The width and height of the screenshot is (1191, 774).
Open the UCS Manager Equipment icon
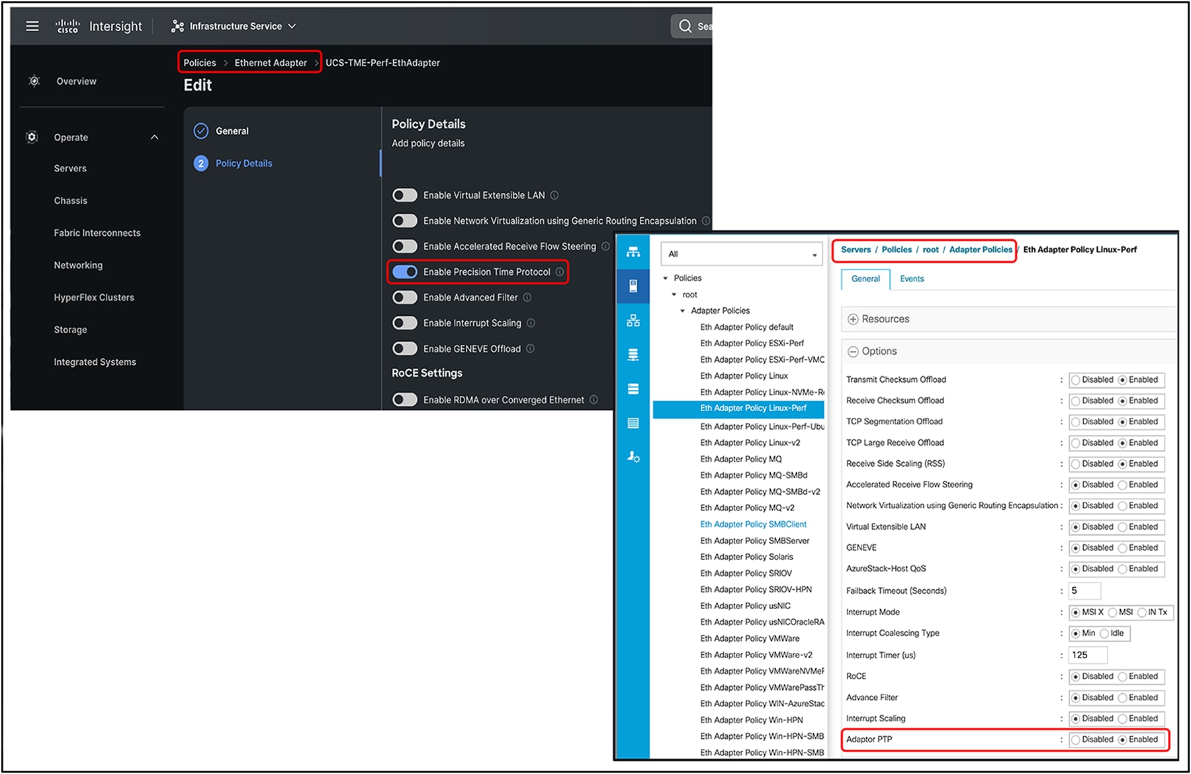coord(633,252)
